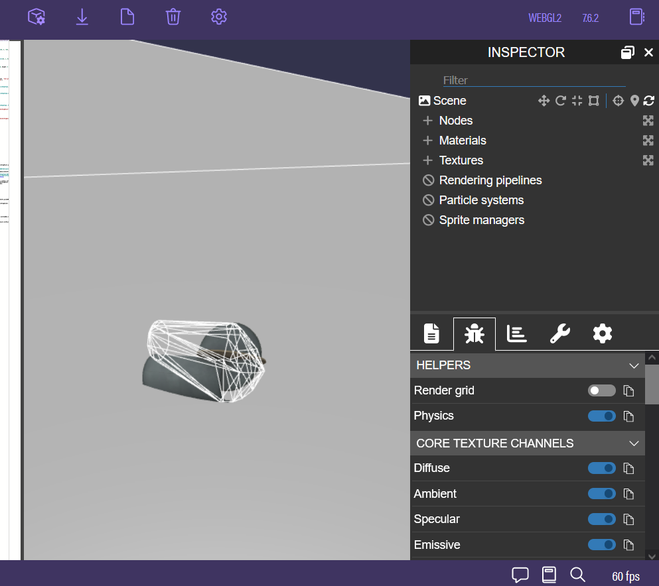Viewport: 659px width, 586px height.
Task: Click the download arrow icon
Action: tap(82, 17)
